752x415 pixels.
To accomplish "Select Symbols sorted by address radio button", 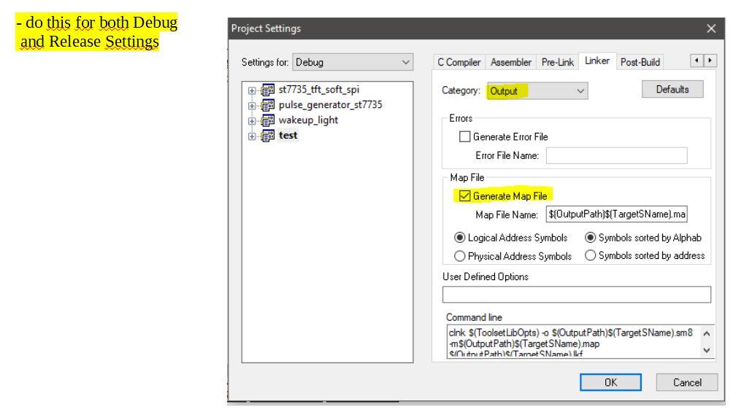I will pos(591,255).
